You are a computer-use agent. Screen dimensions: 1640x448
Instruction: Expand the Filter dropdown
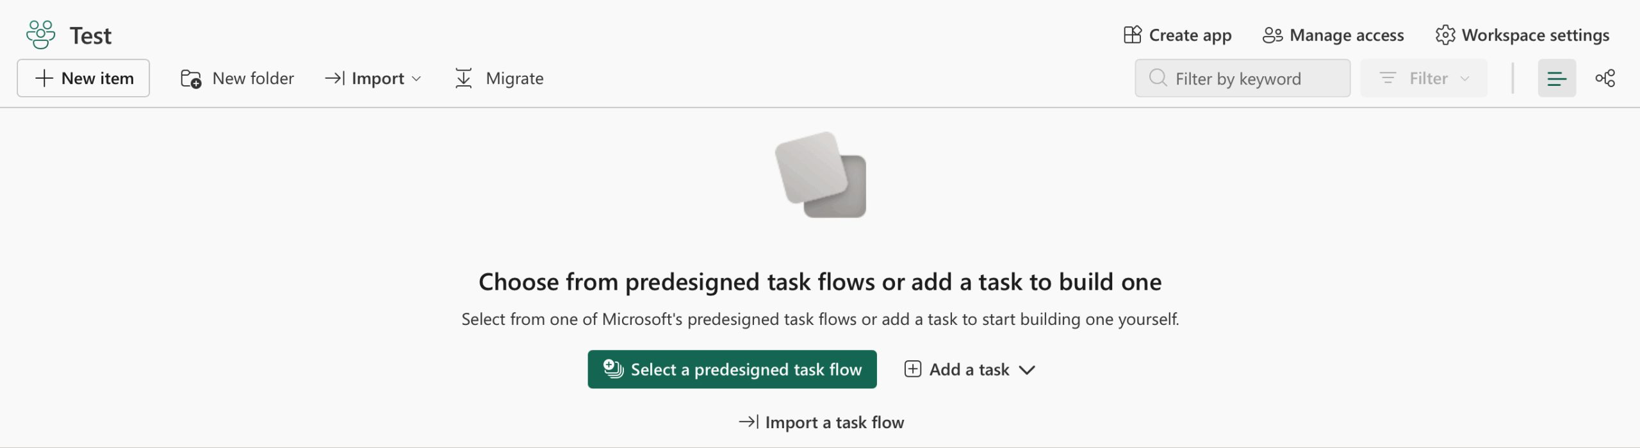click(1423, 78)
